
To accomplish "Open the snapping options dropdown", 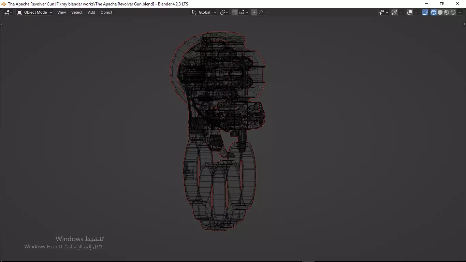I will [244, 12].
